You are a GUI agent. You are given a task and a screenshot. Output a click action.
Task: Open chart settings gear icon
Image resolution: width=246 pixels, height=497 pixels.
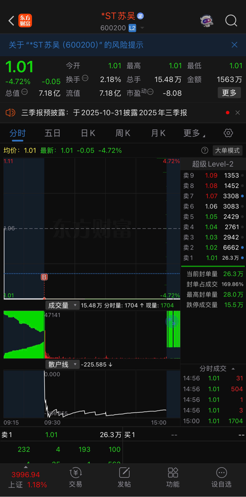pos(228,133)
